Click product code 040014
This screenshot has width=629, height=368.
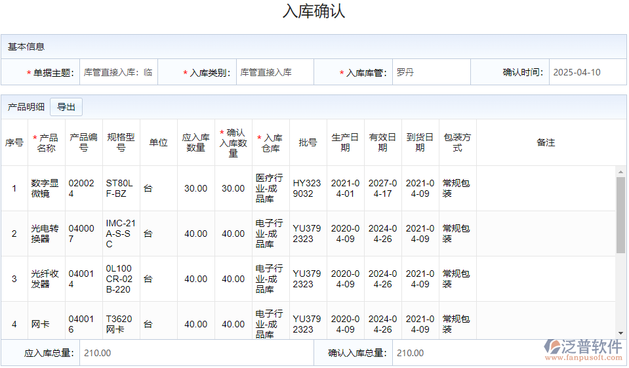click(83, 279)
